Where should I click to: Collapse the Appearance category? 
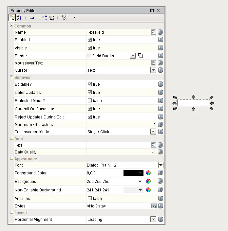pyautogui.click(x=12, y=159)
